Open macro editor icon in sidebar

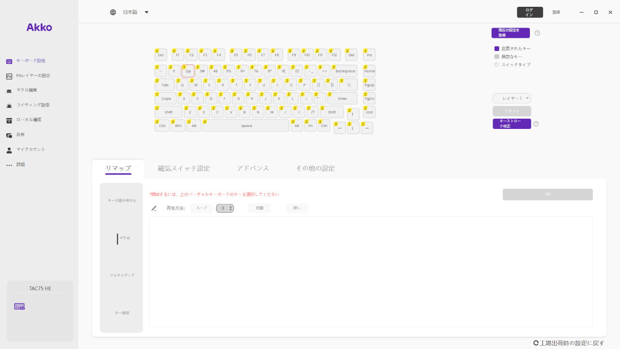9,91
